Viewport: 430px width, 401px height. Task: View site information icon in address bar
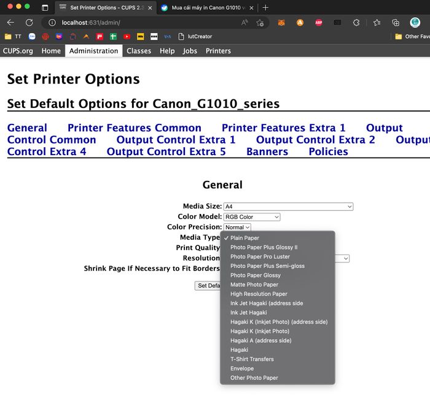coord(52,23)
